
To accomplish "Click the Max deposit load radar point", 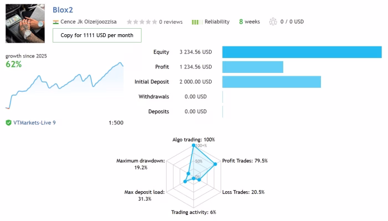I will (x=185, y=182).
